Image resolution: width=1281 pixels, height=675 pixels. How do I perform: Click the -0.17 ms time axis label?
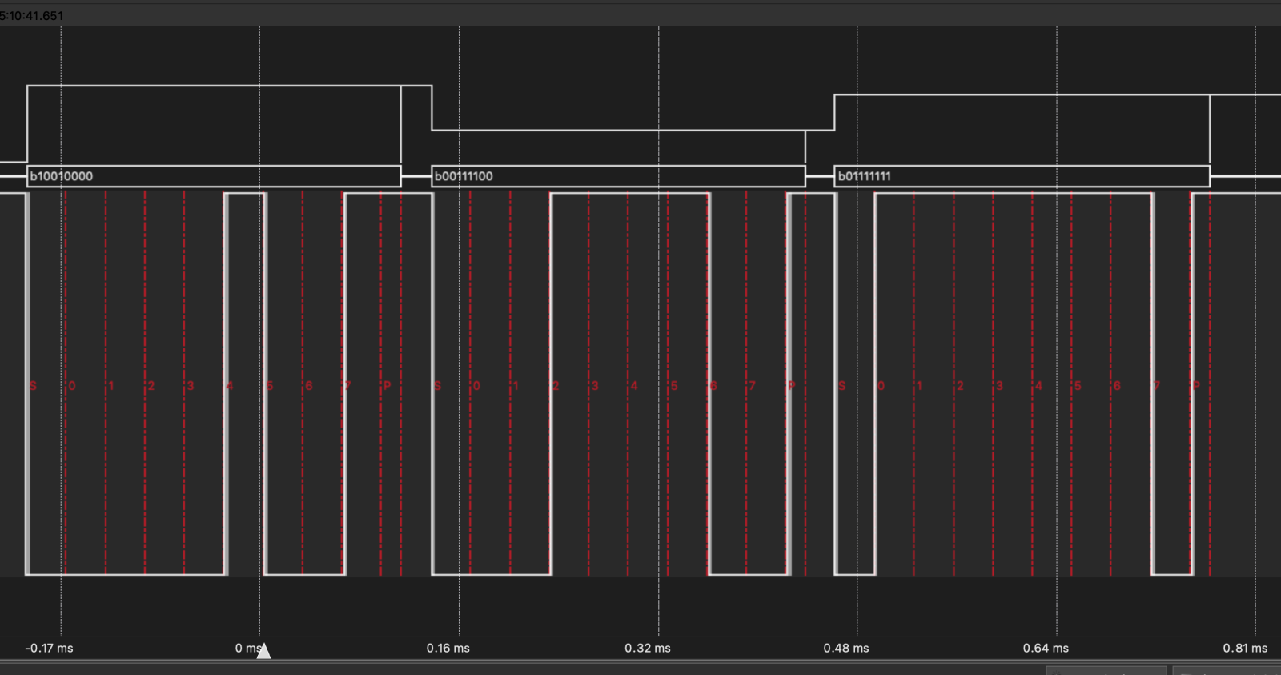[49, 648]
